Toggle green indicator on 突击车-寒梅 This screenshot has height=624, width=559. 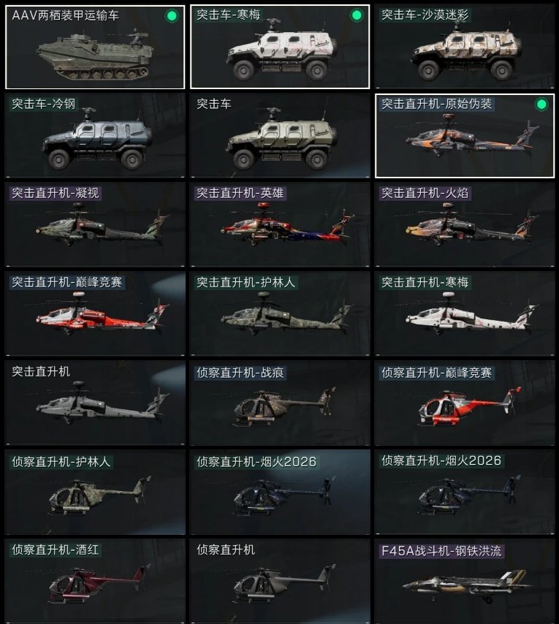click(357, 15)
